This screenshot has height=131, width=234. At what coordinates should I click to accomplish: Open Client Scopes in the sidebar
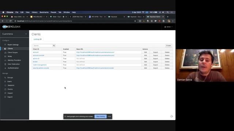point(12,52)
